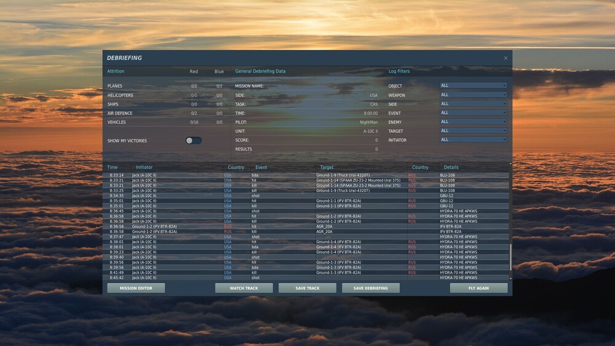This screenshot has height=346, width=615.
Task: Click the event log scrollbar thumb
Action: click(510, 257)
